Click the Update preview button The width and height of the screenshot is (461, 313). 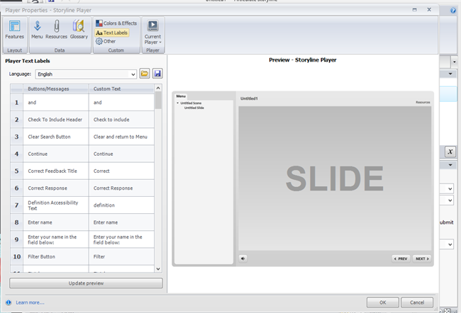[x=86, y=283]
